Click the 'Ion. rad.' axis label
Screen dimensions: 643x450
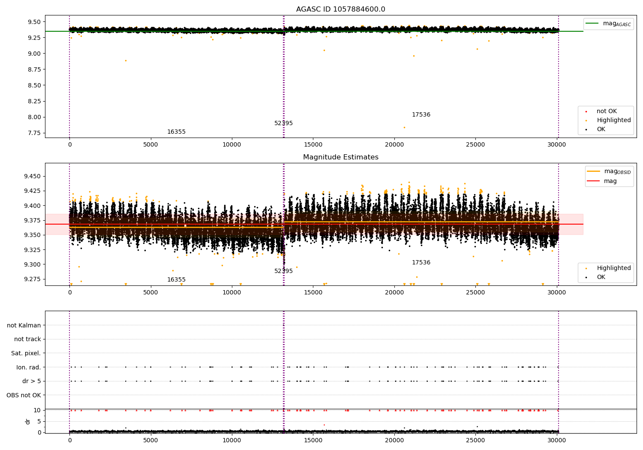coord(29,368)
